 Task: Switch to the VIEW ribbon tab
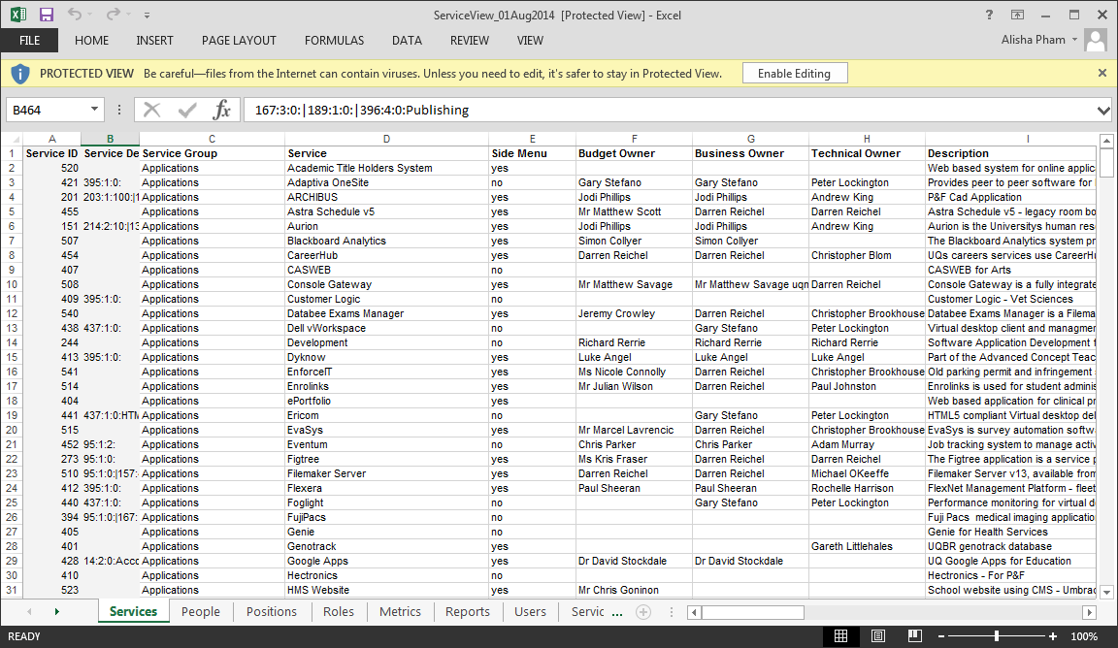coord(531,41)
